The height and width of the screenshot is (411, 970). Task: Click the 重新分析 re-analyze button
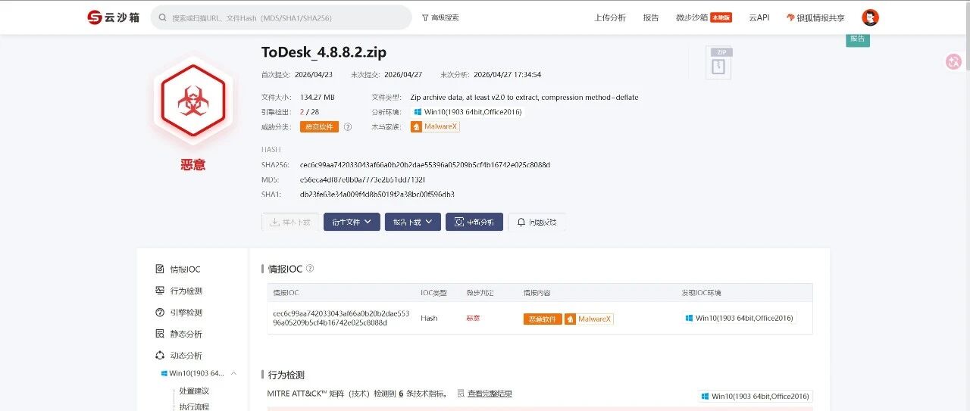pyautogui.click(x=474, y=222)
